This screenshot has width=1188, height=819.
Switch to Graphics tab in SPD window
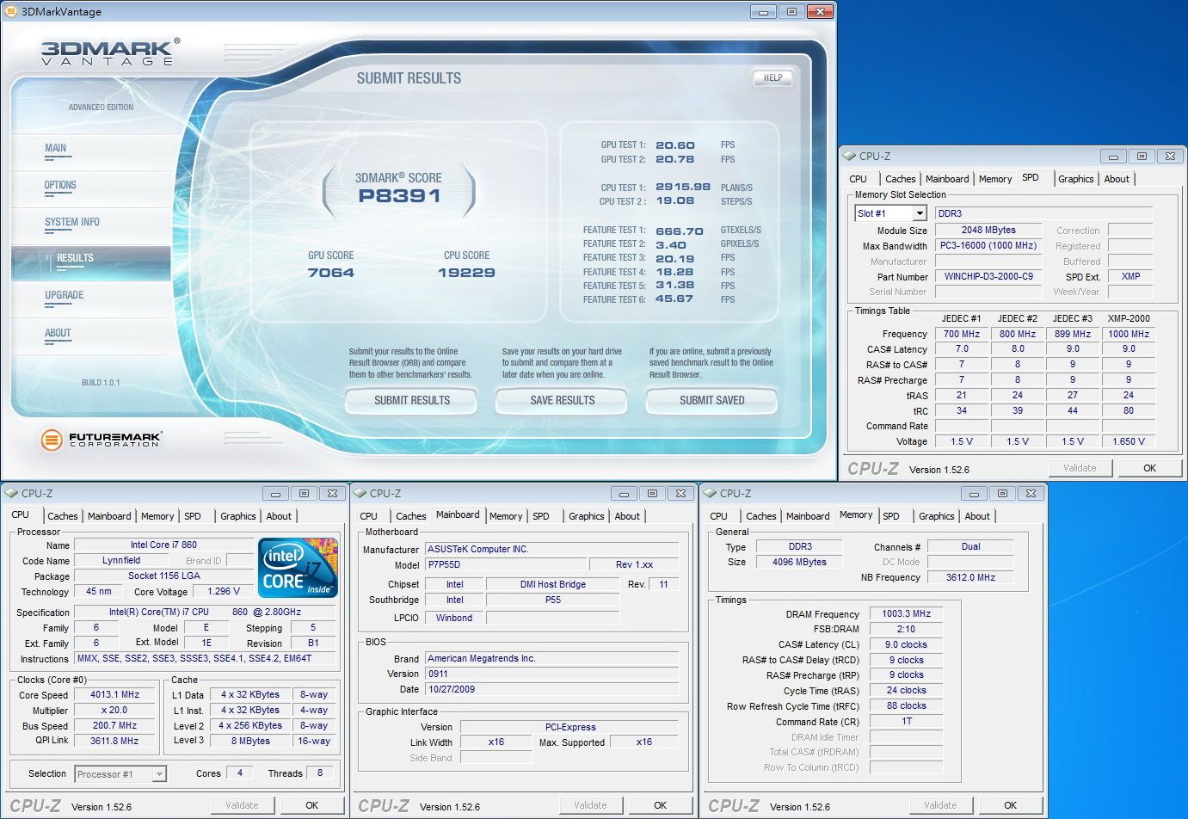1076,179
